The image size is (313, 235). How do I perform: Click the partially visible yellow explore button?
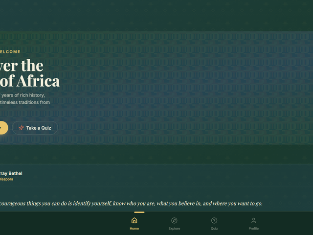tap(4, 128)
